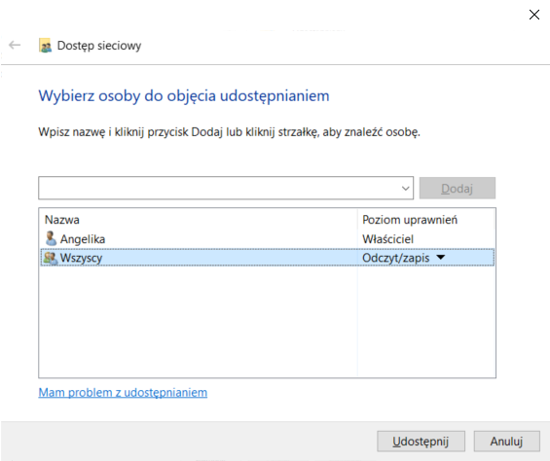Viewport: 550px width, 461px height.
Task: Click the Anuluj button
Action: pos(506,441)
